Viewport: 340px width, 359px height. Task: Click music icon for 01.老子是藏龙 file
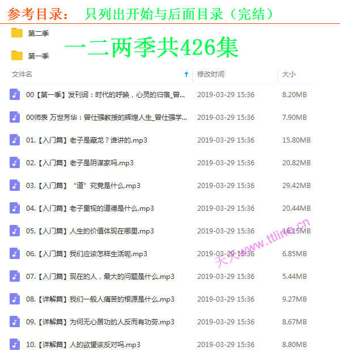[15, 140]
